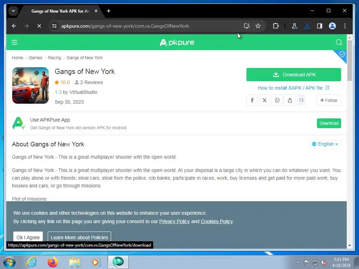The height and width of the screenshot is (269, 359).
Task: Share via WhatsApp icon
Action: tap(277, 100)
